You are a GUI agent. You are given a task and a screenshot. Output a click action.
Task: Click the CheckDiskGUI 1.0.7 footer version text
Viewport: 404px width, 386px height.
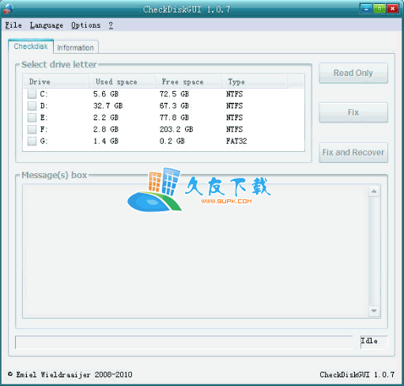[357, 375]
